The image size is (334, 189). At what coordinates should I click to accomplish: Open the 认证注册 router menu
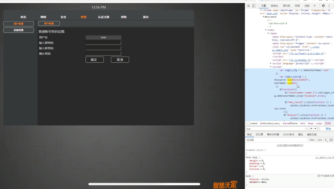[x=104, y=17]
